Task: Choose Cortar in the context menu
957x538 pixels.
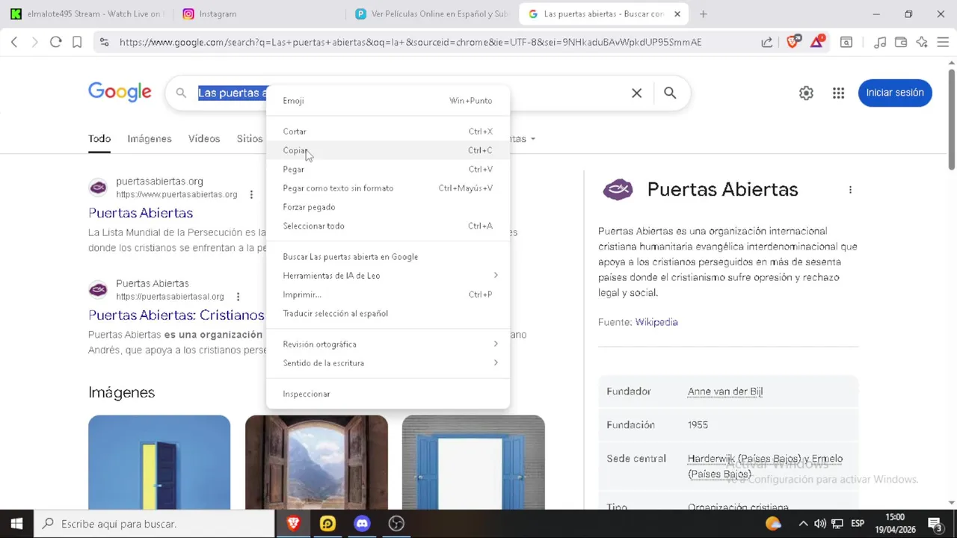Action: tap(388, 132)
